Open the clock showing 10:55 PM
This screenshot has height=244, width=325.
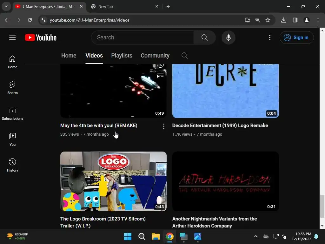click(302, 236)
